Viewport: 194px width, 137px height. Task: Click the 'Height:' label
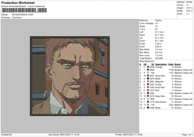click(180, 8)
